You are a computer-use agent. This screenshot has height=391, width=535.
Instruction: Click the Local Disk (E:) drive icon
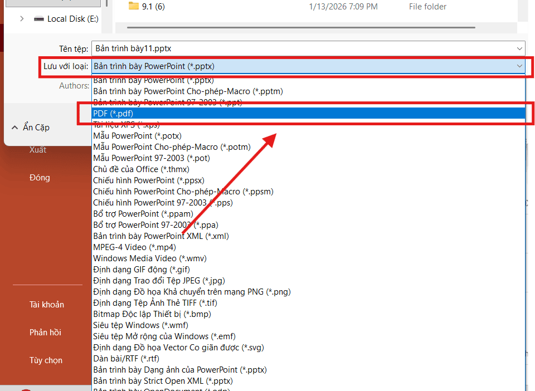tap(39, 19)
